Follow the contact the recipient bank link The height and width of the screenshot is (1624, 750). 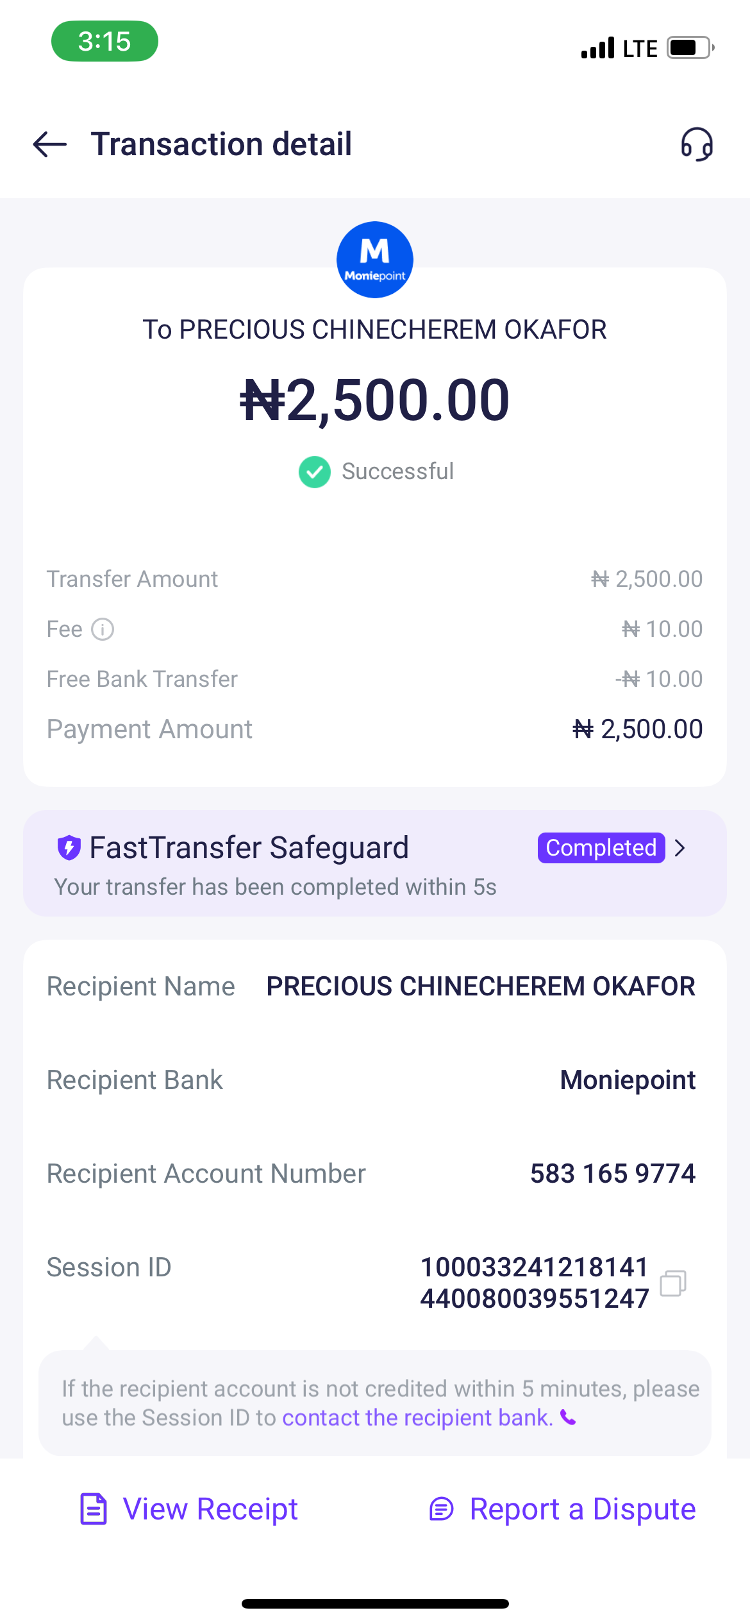[417, 1417]
